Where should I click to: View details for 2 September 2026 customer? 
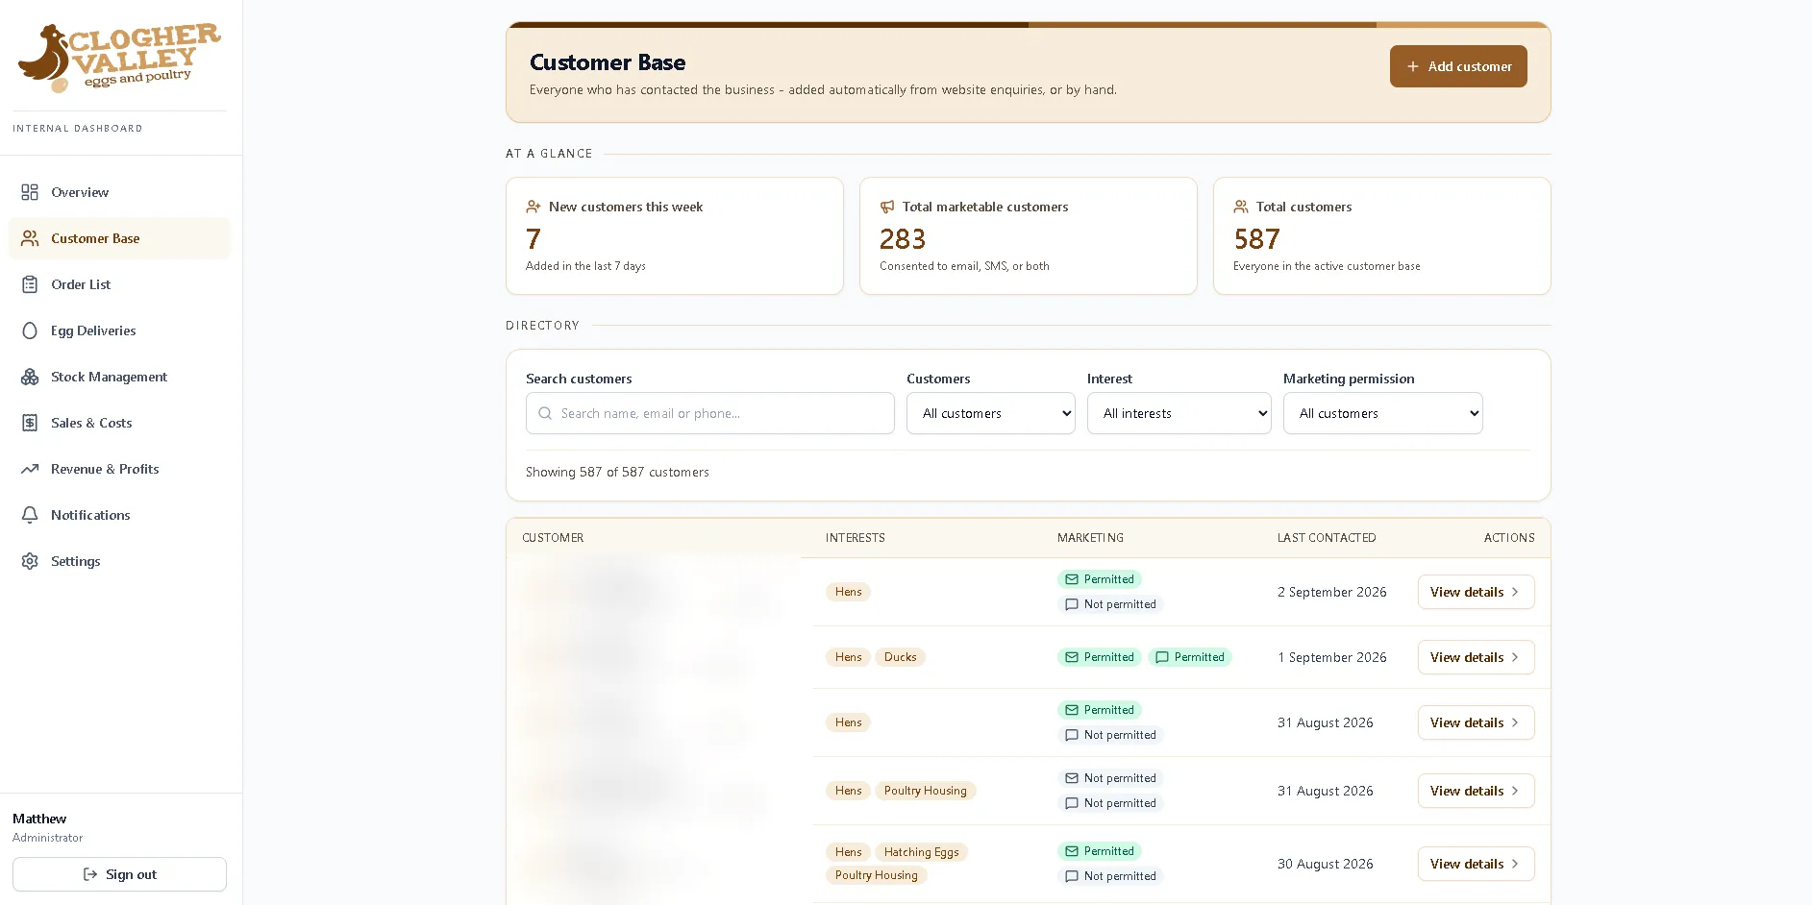click(1476, 592)
